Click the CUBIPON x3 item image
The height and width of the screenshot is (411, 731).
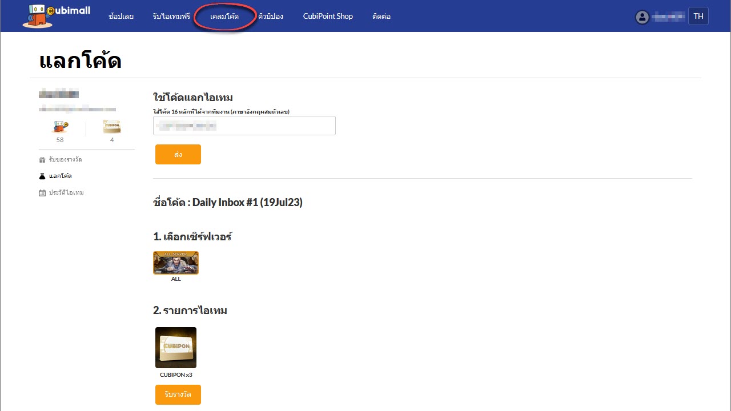pyautogui.click(x=176, y=348)
